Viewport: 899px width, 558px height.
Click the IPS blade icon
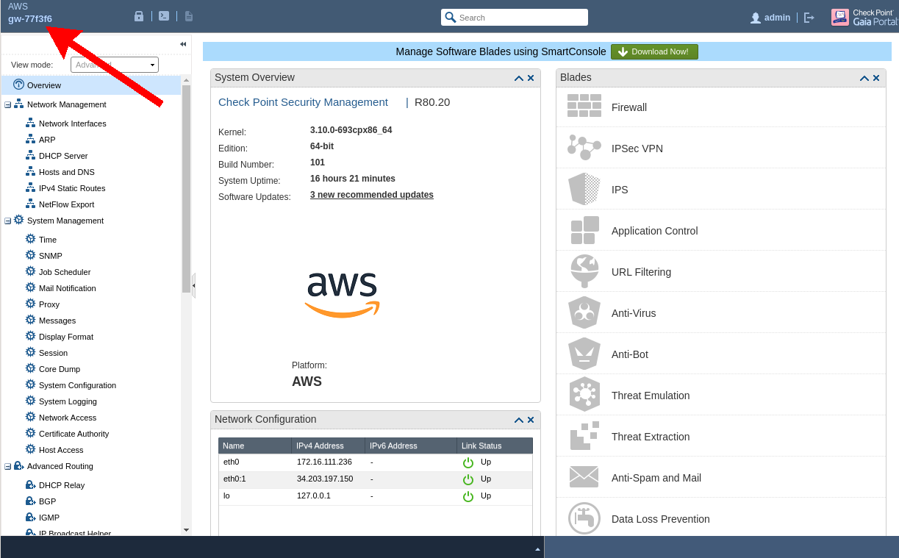[x=584, y=189]
